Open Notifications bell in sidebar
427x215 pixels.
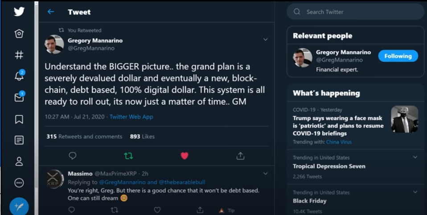pyautogui.click(x=19, y=76)
